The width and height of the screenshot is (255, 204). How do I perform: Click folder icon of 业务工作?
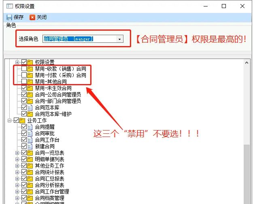coord(22,121)
